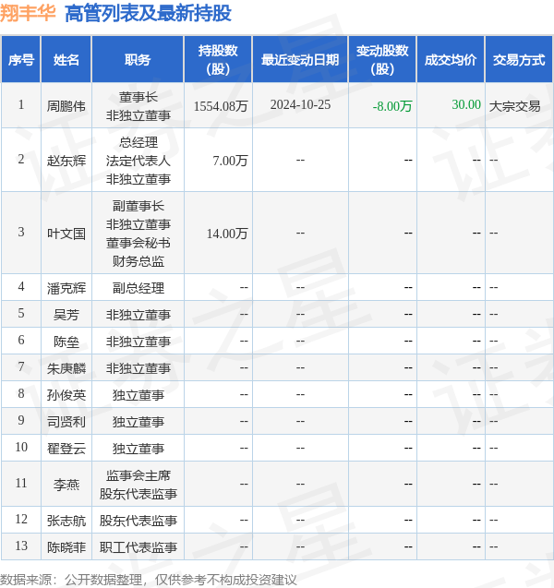Click the 副总经理 position cell
554x588 pixels.
click(x=138, y=288)
